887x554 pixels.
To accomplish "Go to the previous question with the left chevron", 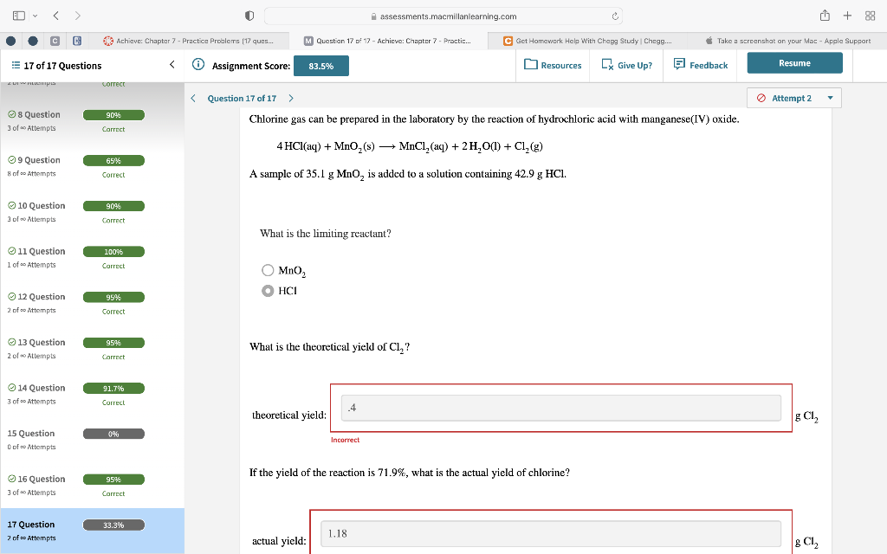I will (193, 99).
